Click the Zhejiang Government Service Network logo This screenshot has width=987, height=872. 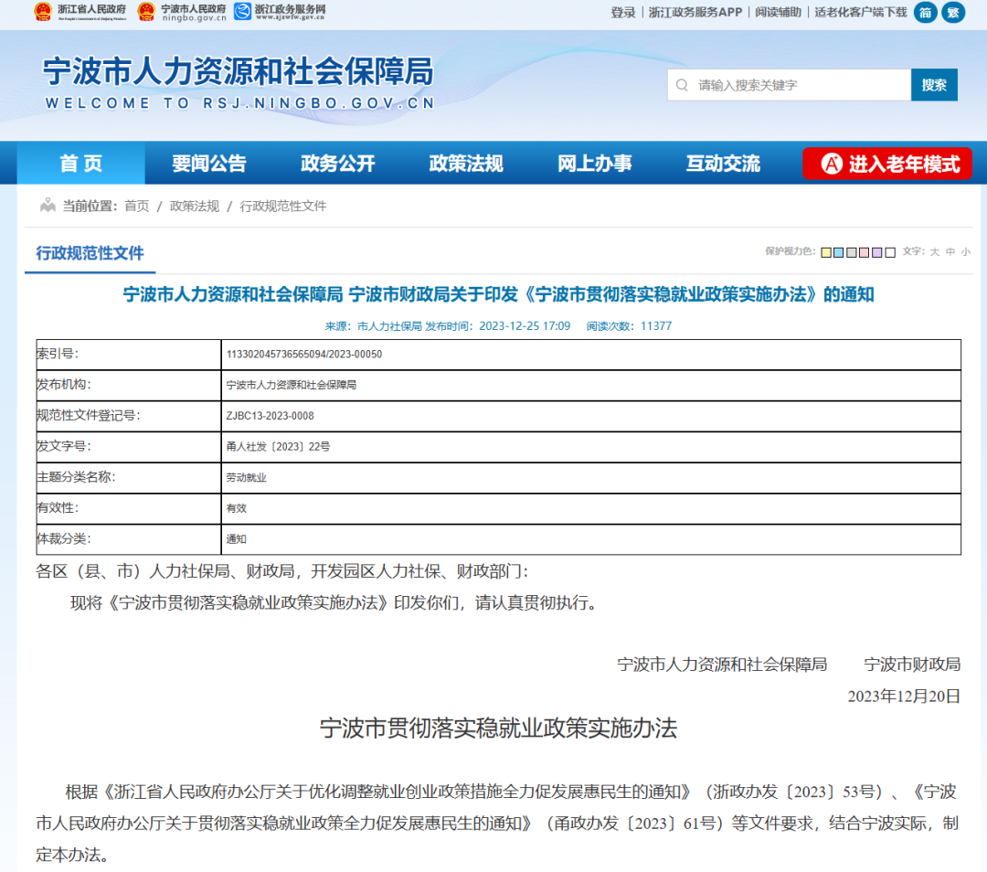point(243,12)
